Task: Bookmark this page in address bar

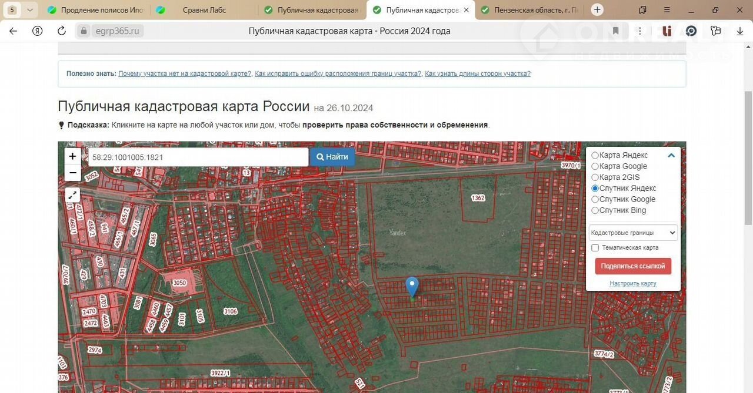Action: tap(615, 31)
